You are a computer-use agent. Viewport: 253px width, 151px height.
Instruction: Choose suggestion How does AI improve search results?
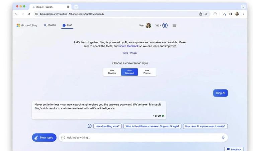click(205, 126)
